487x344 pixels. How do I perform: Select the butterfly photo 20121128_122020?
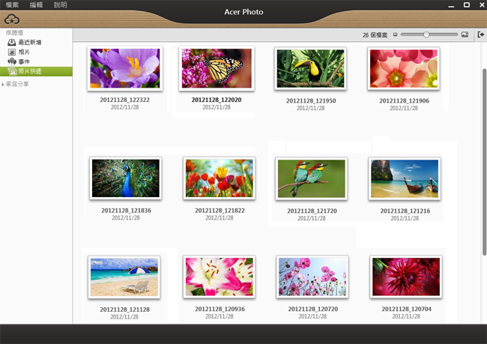click(x=217, y=68)
